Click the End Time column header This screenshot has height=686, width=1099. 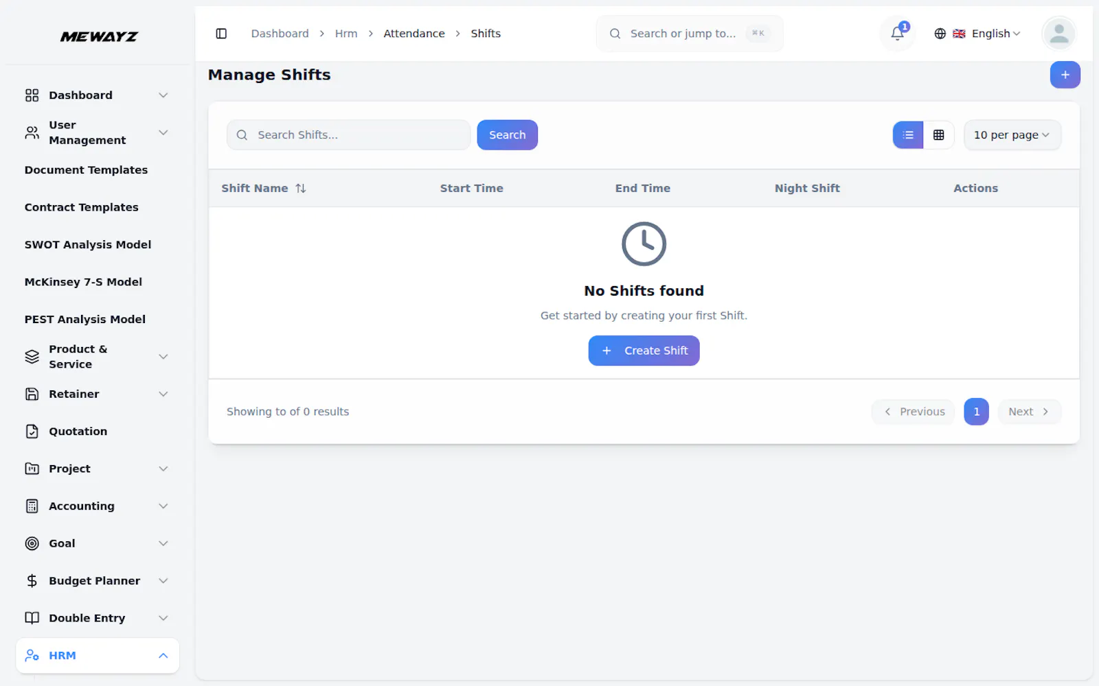(642, 188)
